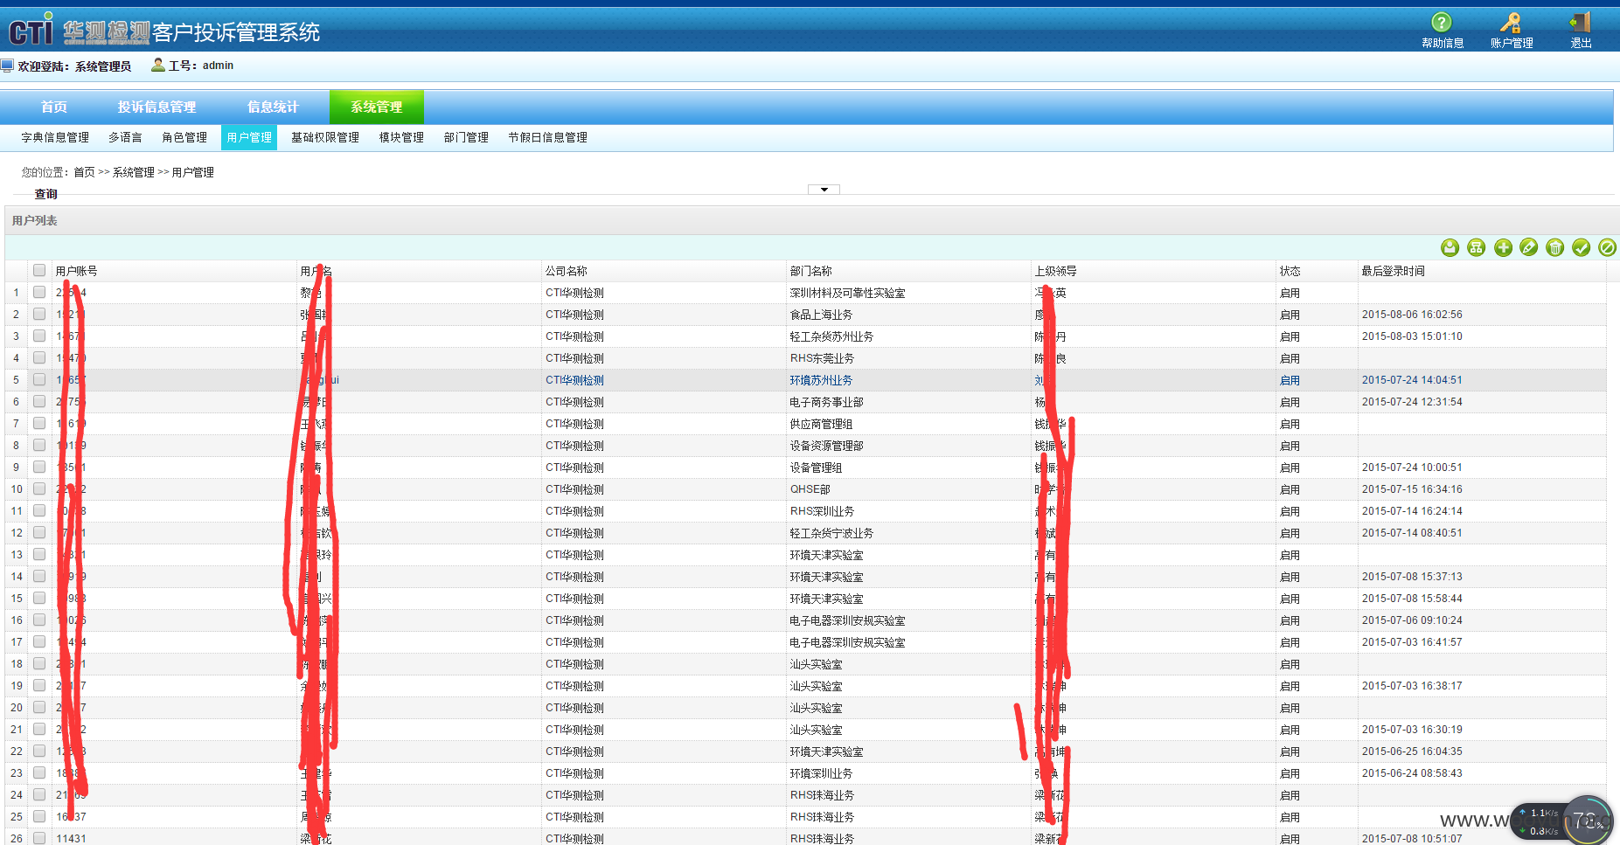Image resolution: width=1620 pixels, height=845 pixels.
Task: Select cell RHS东莞业务
Action: [x=823, y=358]
